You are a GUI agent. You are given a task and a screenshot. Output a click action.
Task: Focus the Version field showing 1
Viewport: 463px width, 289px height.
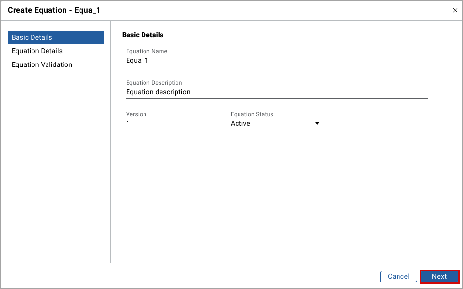(170, 124)
